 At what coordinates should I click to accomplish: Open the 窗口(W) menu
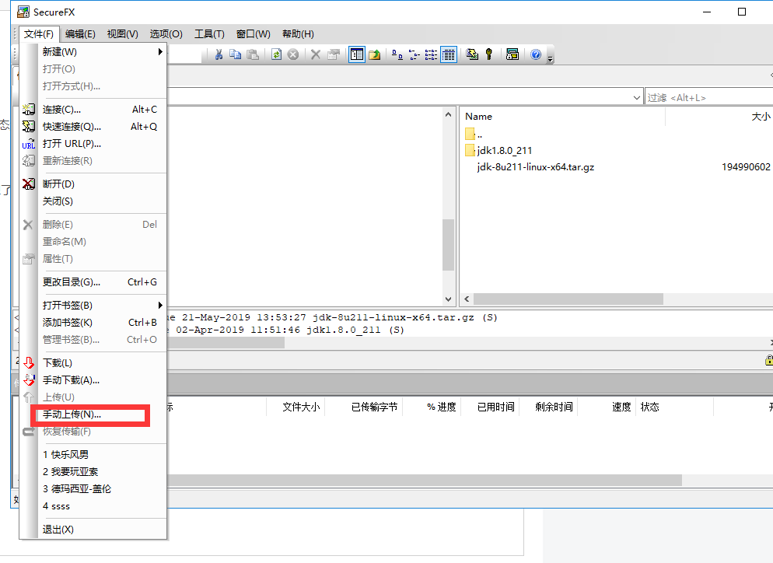coord(253,34)
